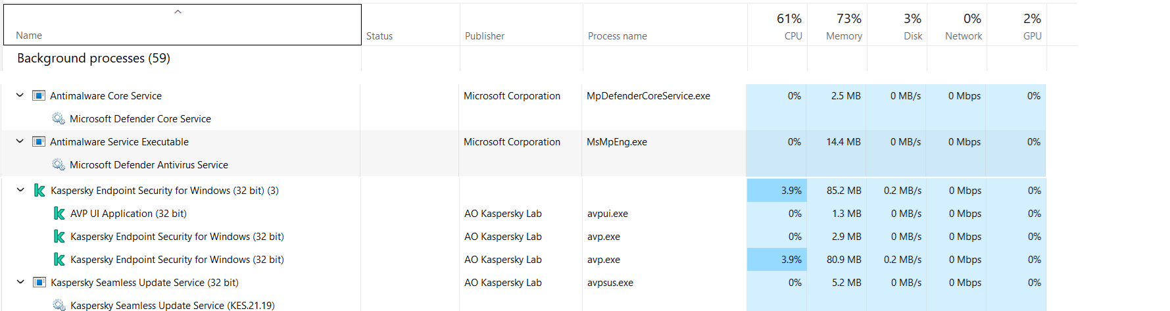Image resolution: width=1170 pixels, height=311 pixels.
Task: Click the Kaspersky Seamless Update Service (KES.21.19) gear icon
Action: pos(59,305)
